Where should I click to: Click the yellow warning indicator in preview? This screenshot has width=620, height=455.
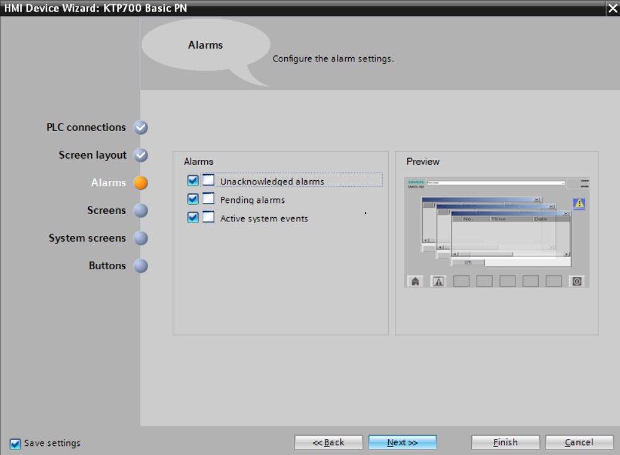[579, 204]
